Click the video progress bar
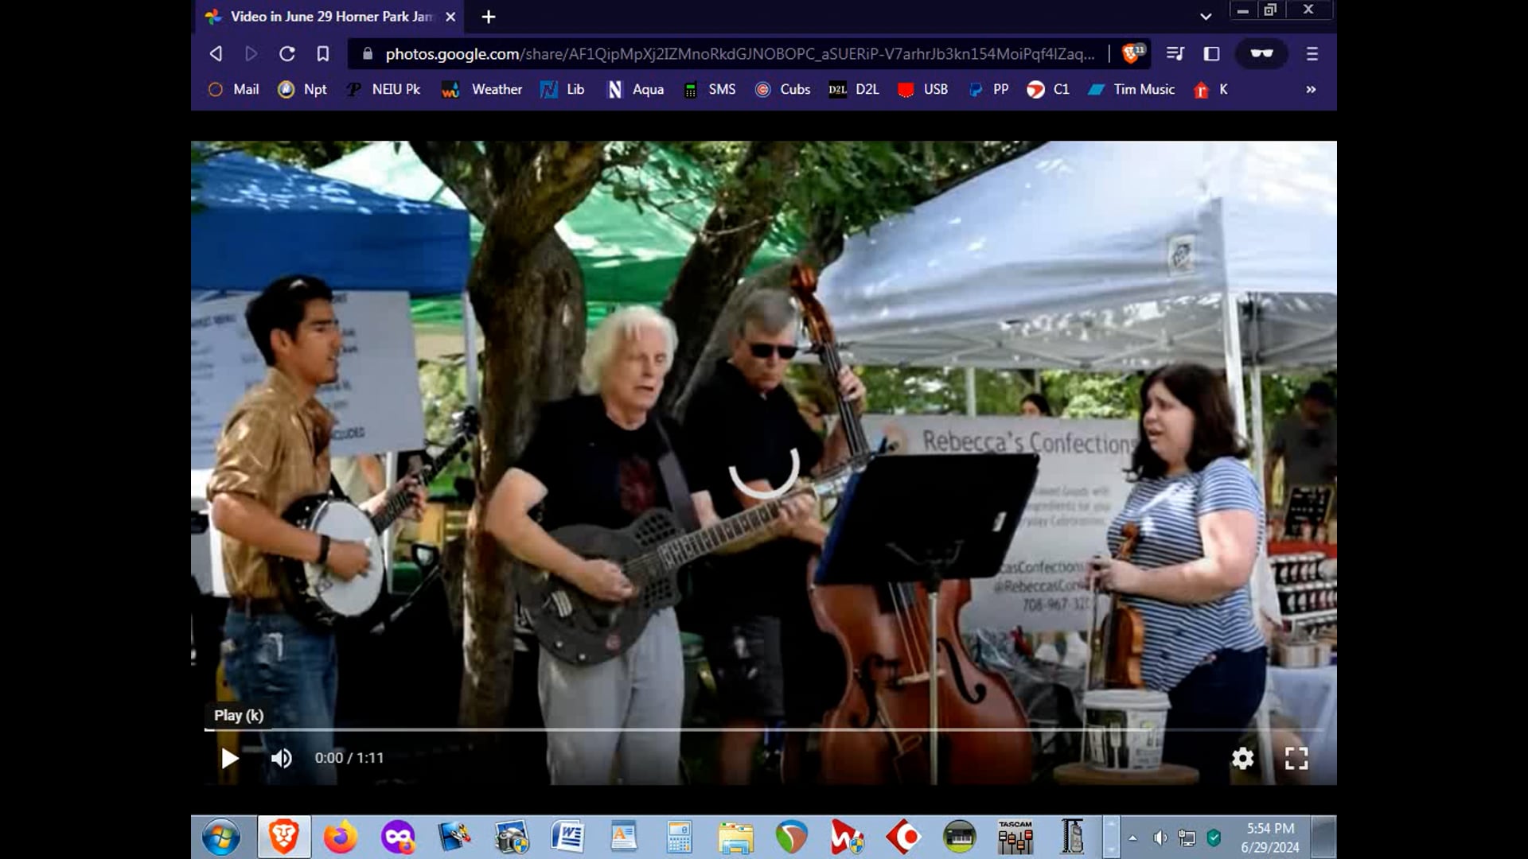 pyautogui.click(x=764, y=729)
